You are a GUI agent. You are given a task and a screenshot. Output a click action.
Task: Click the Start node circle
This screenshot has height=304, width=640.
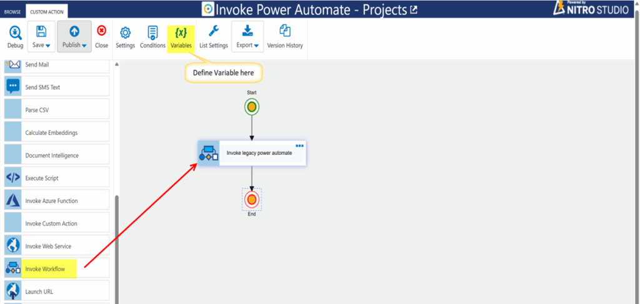252,107
